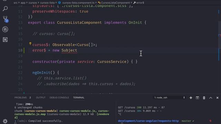221x124 pixels.
Task: Switch to the Problems tab
Action: point(20,97)
